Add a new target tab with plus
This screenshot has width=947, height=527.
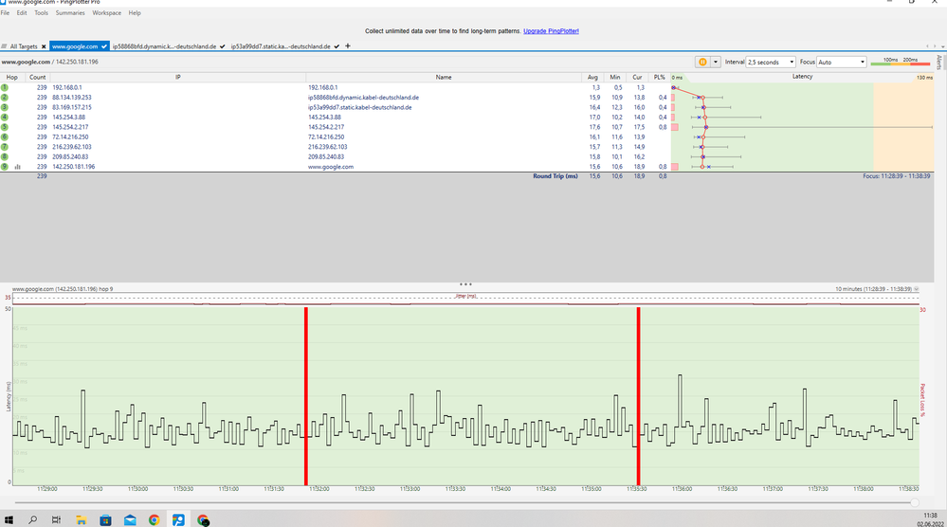[x=348, y=45]
